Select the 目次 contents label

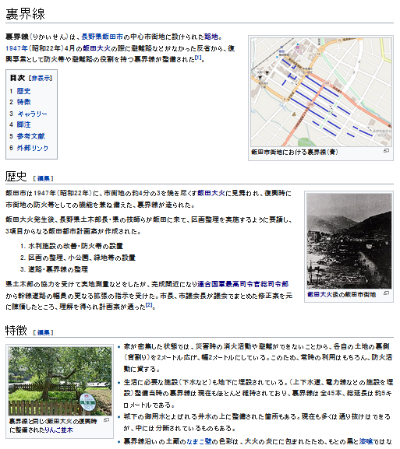pos(17,78)
